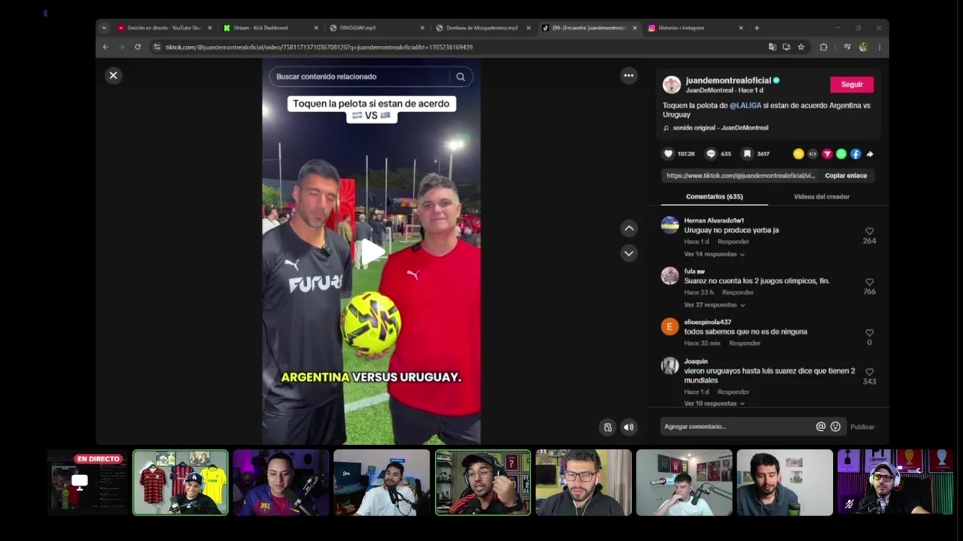Screen dimensions: 963x541
Task: Go back in browser history
Action: (x=105, y=47)
